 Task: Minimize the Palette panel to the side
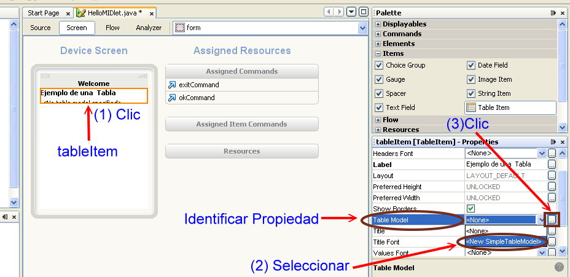coord(553,13)
